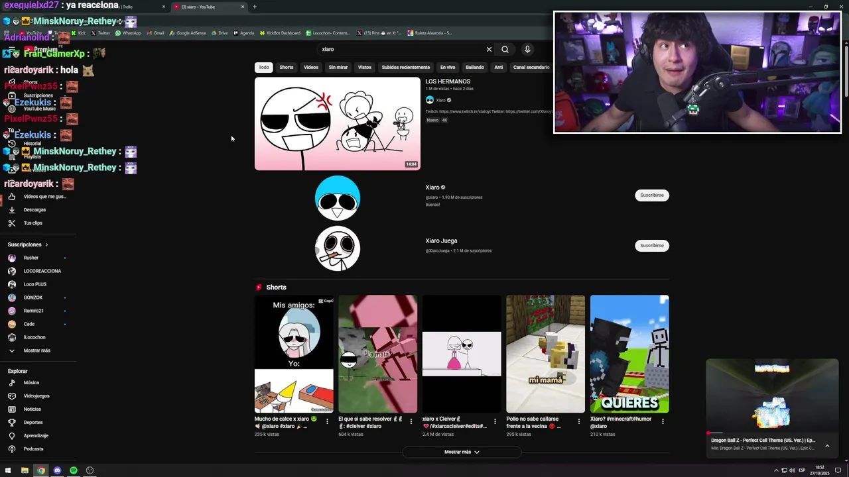Screen dimensions: 849x477
Task: Select the Videos filter chip
Action: pyautogui.click(x=311, y=67)
